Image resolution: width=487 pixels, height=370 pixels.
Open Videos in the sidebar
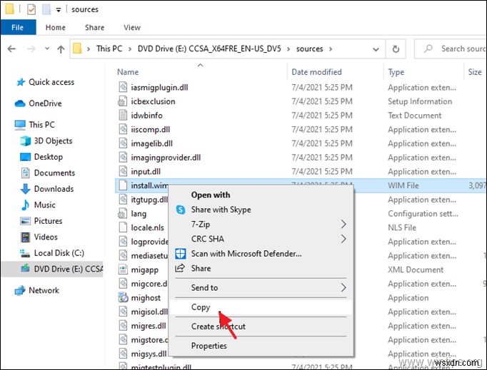tap(46, 237)
